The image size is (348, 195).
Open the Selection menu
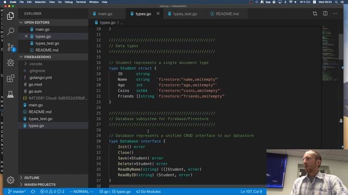click(x=40, y=2)
